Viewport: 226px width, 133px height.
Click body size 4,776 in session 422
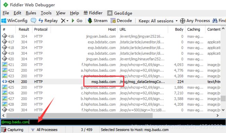tap(179, 70)
